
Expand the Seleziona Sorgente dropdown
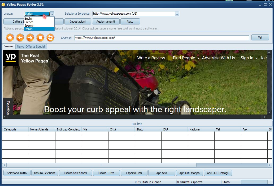tap(177, 14)
